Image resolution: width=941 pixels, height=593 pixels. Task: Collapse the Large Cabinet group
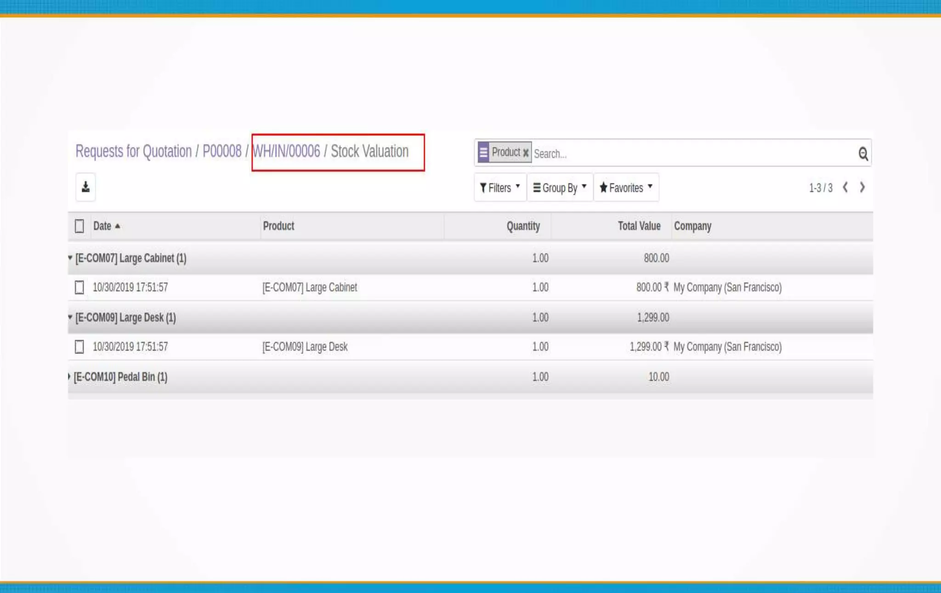130,258
